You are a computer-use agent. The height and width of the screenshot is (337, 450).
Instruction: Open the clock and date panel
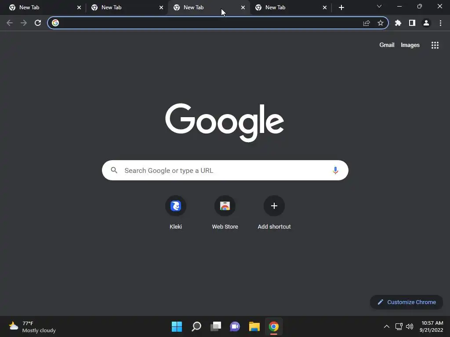432,326
